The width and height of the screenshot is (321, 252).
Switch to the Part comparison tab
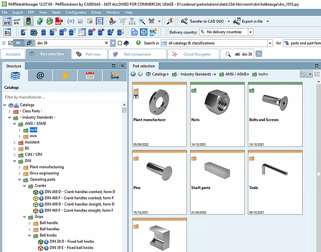coord(137,54)
